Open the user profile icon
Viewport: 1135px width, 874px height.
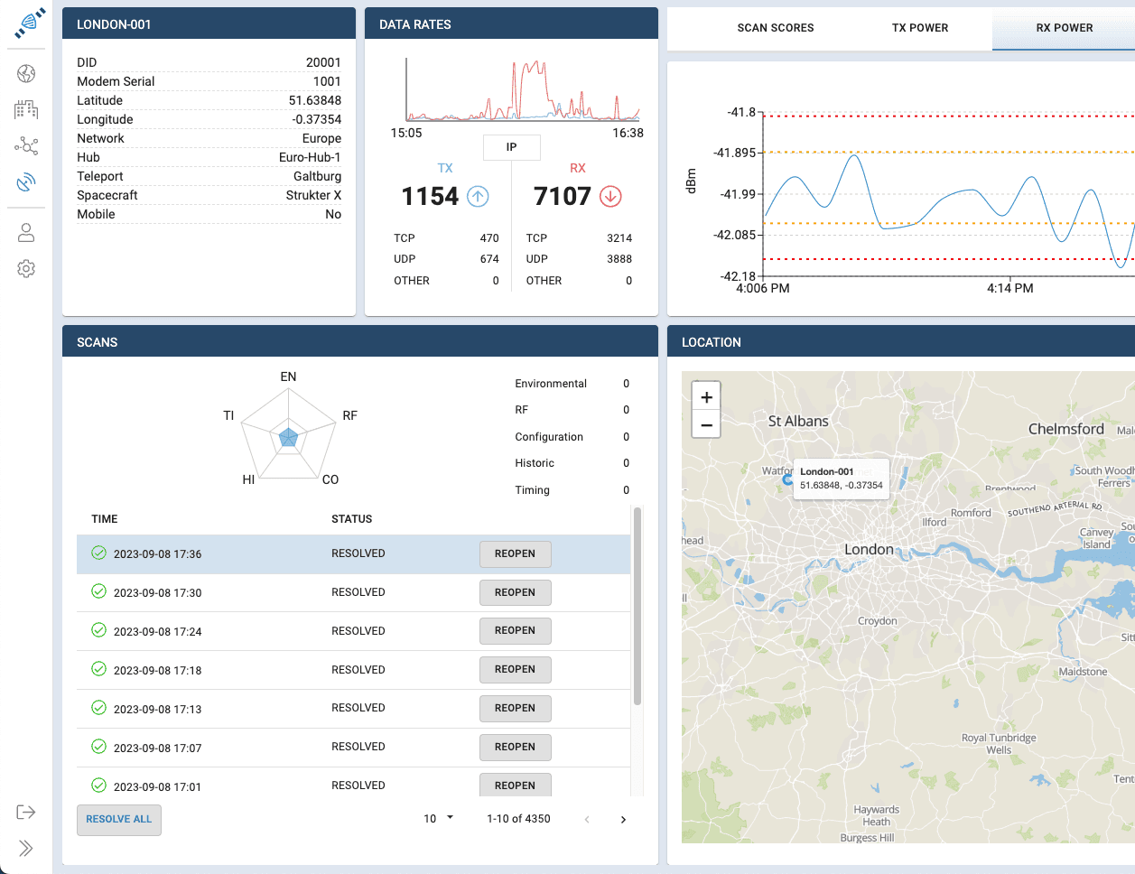[26, 233]
